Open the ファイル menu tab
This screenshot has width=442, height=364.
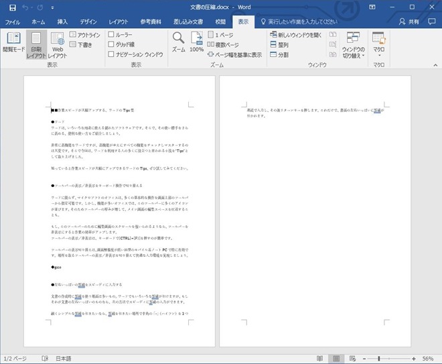pyautogui.click(x=13, y=21)
